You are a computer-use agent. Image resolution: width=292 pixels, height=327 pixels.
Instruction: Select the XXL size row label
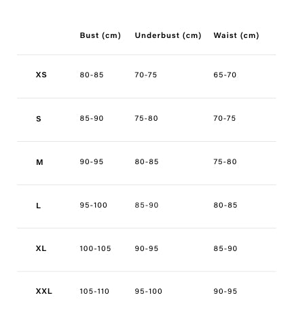pos(44,291)
